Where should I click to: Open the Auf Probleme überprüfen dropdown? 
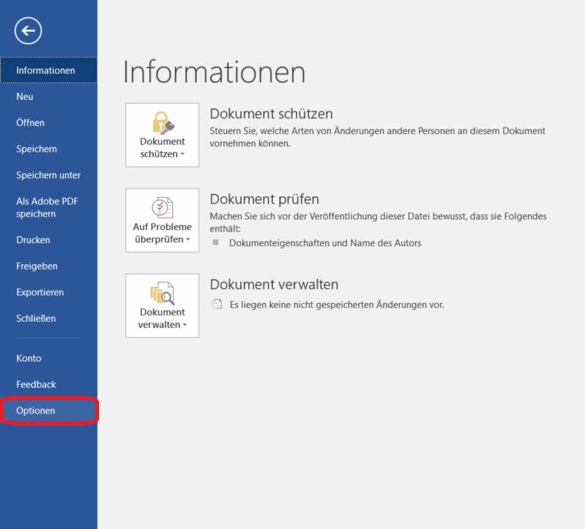click(x=188, y=240)
